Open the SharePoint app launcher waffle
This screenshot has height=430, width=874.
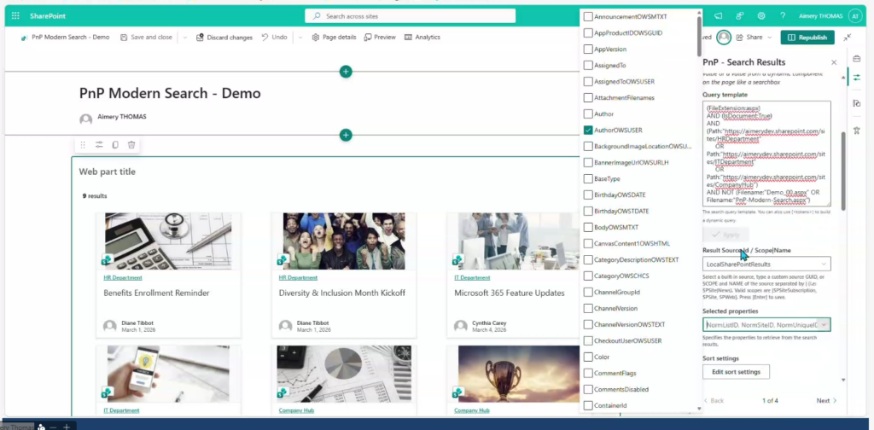tap(15, 15)
